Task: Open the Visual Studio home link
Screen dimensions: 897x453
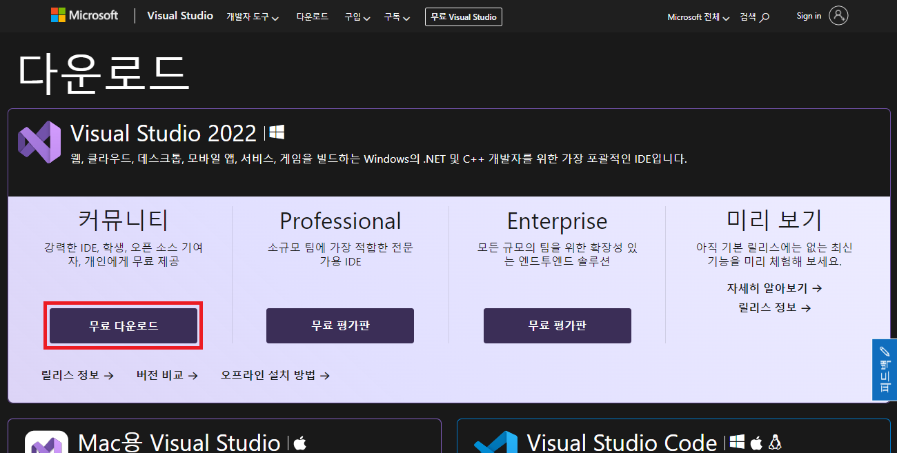Action: coord(180,15)
